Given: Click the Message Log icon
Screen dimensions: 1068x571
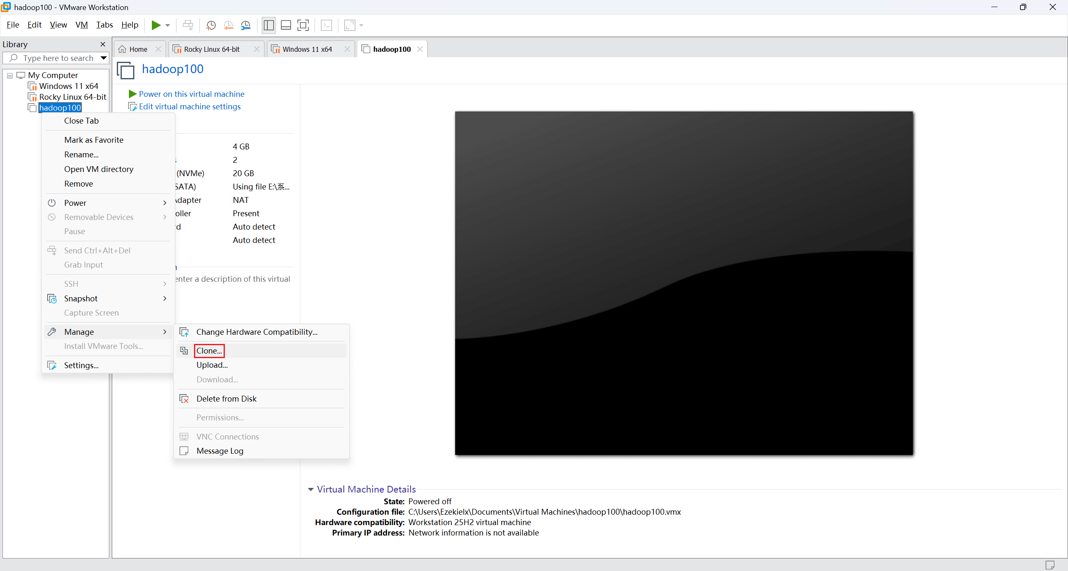Looking at the screenshot, I should point(184,451).
